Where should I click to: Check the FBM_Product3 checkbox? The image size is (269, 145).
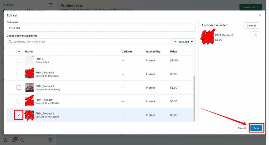tap(19, 88)
